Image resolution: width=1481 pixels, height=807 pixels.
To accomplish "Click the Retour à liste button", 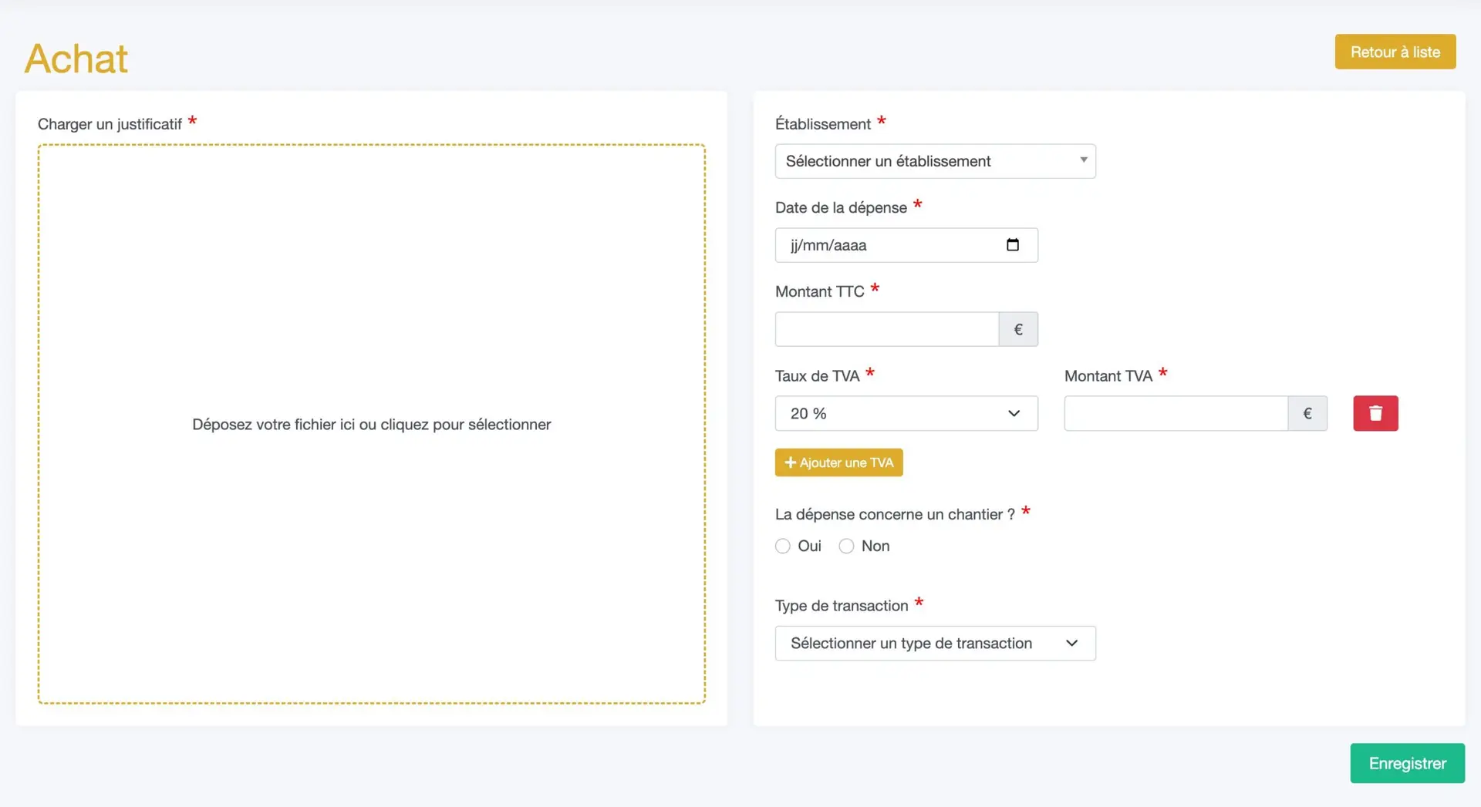I will tap(1395, 52).
